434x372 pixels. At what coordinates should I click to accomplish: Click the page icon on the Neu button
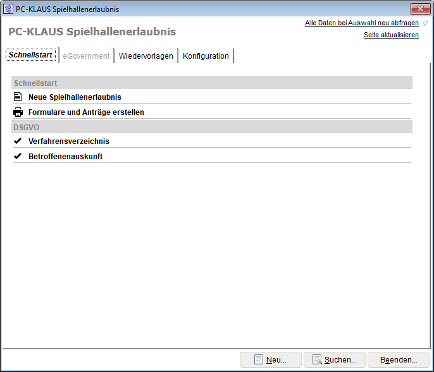point(259,359)
